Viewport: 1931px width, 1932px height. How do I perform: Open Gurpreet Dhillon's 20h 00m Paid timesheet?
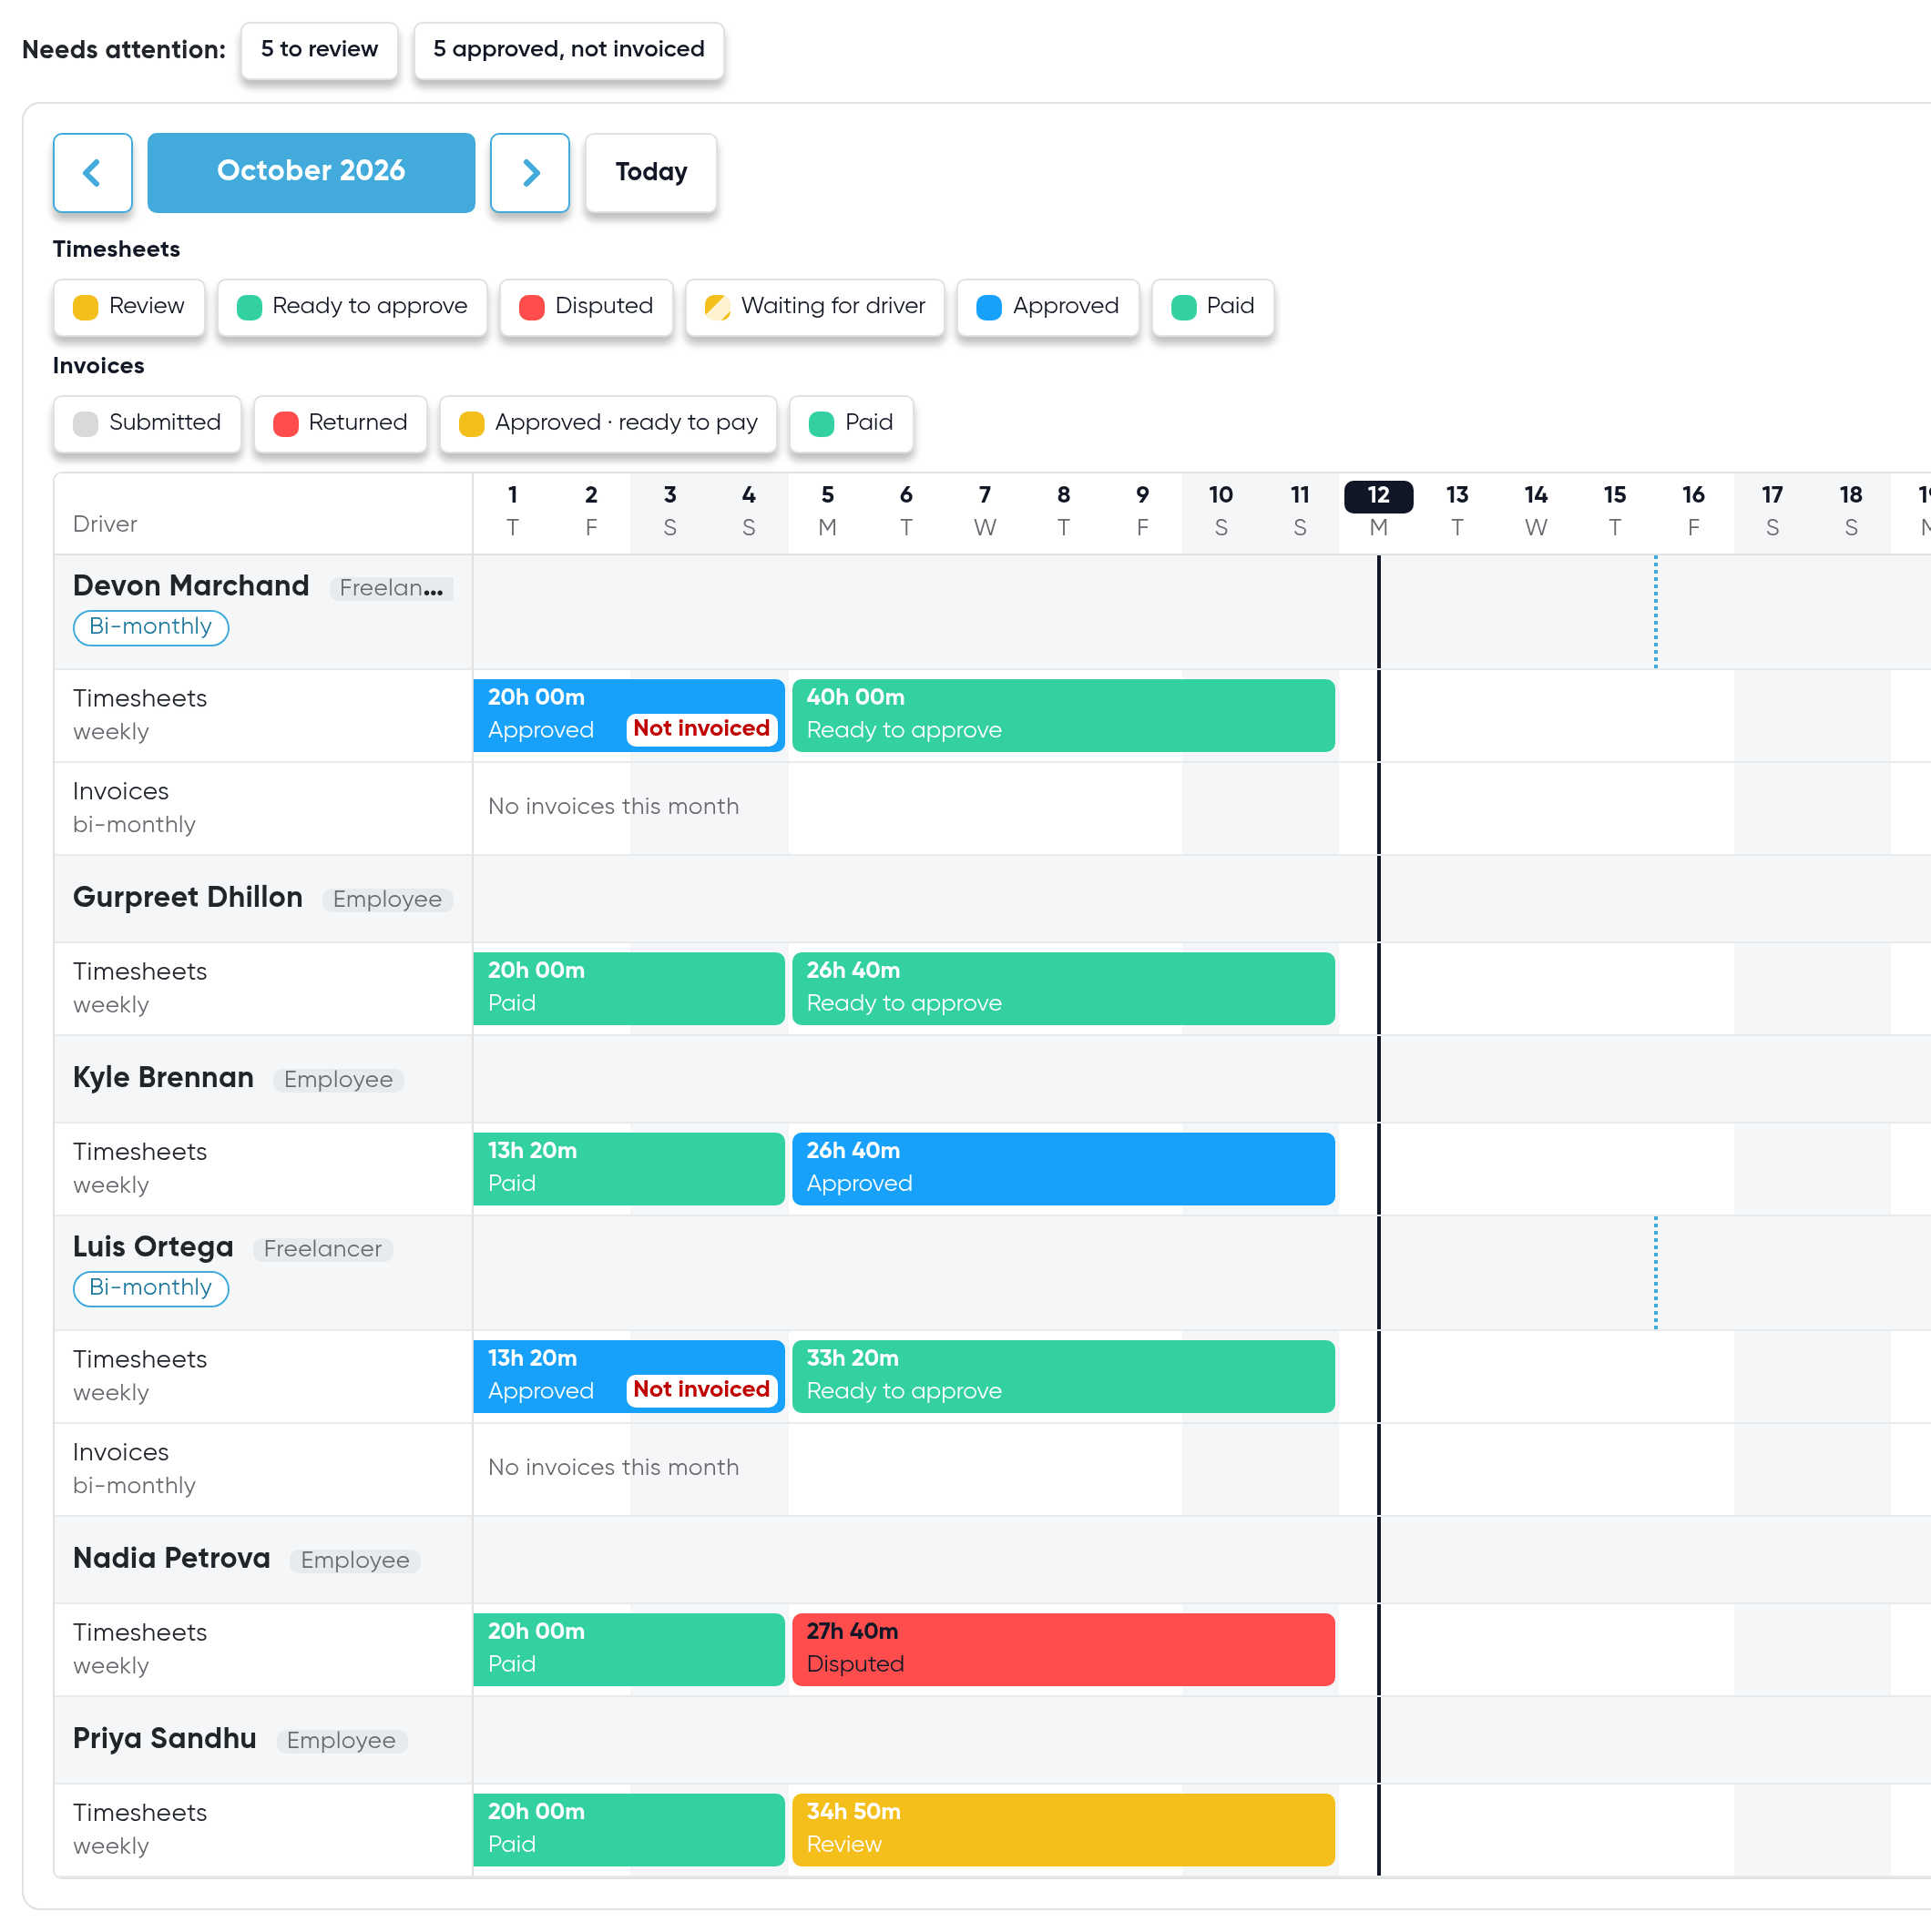(x=628, y=988)
